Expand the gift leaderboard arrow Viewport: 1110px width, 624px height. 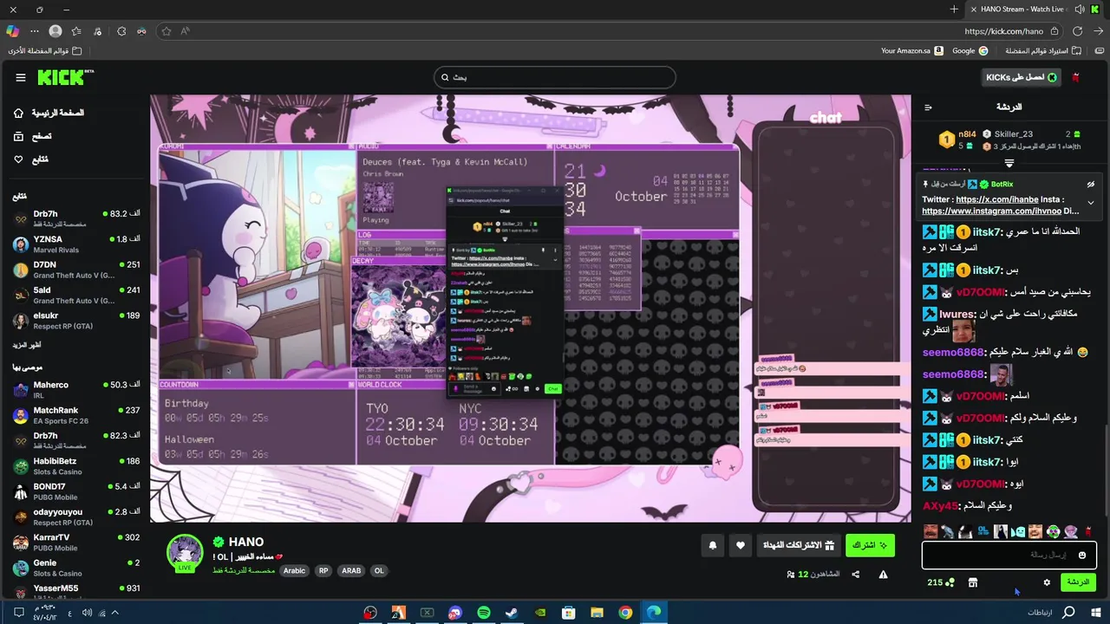[1009, 163]
